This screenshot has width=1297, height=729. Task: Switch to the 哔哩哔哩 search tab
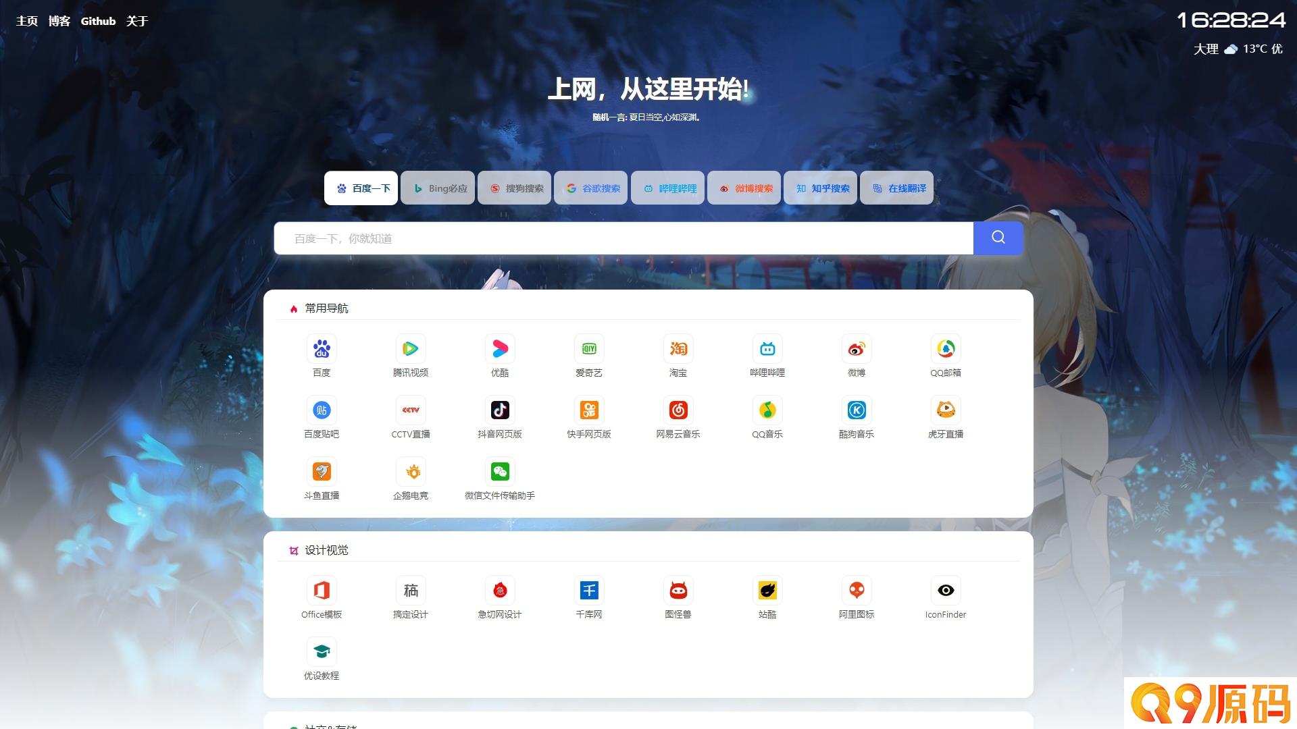[x=668, y=188]
